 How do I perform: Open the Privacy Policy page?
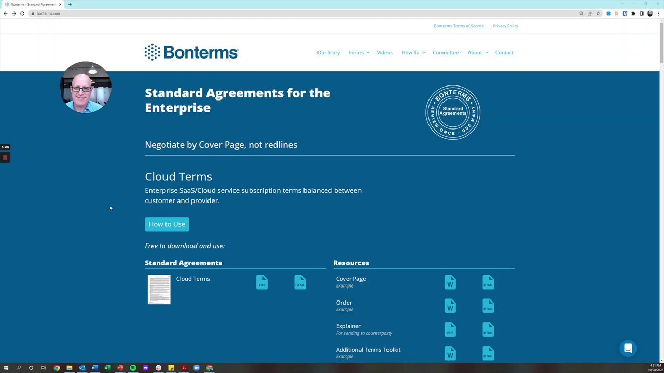click(x=505, y=26)
